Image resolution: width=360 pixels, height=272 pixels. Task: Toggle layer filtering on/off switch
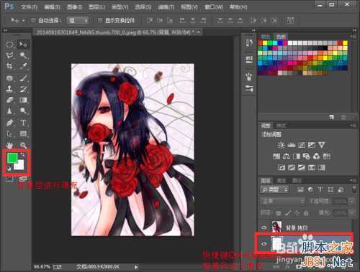(x=354, y=189)
